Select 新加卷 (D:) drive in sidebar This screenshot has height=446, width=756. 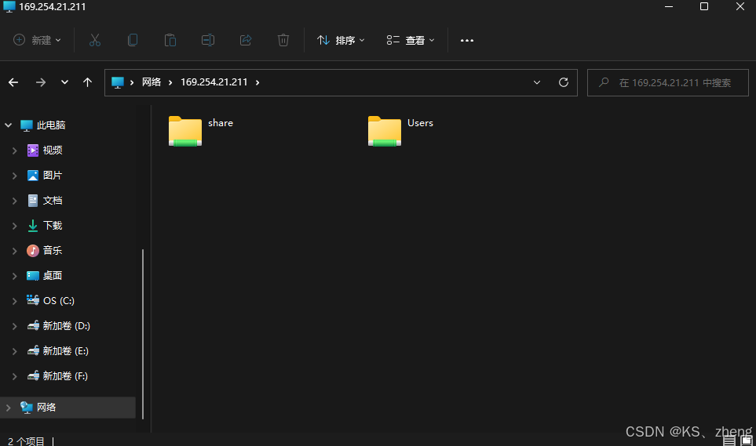(x=66, y=326)
